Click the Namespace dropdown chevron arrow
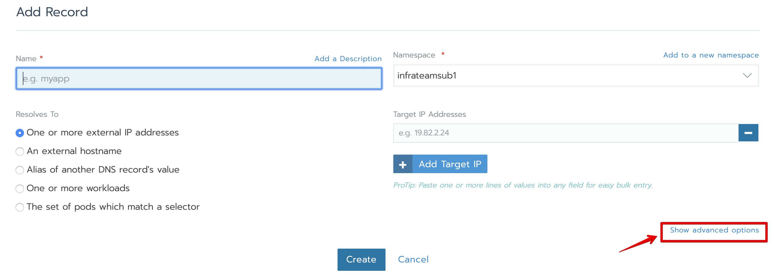 coord(747,75)
